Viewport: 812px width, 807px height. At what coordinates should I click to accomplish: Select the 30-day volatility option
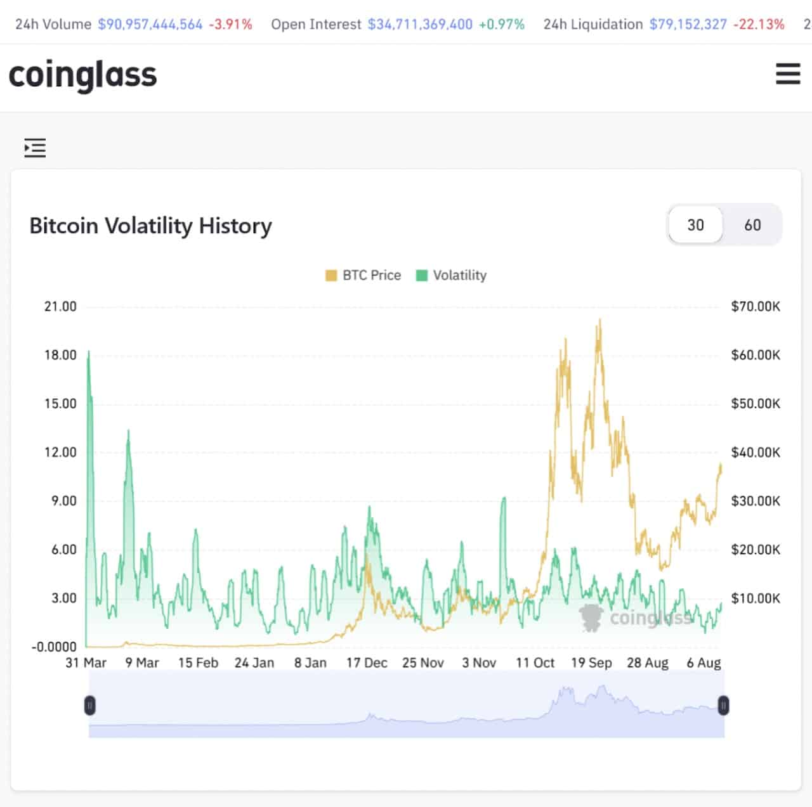tap(695, 225)
